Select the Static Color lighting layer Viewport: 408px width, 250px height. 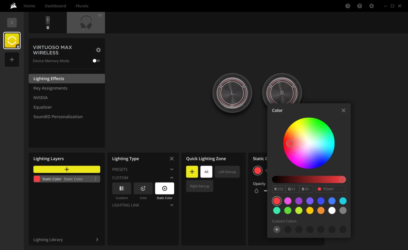(67, 179)
